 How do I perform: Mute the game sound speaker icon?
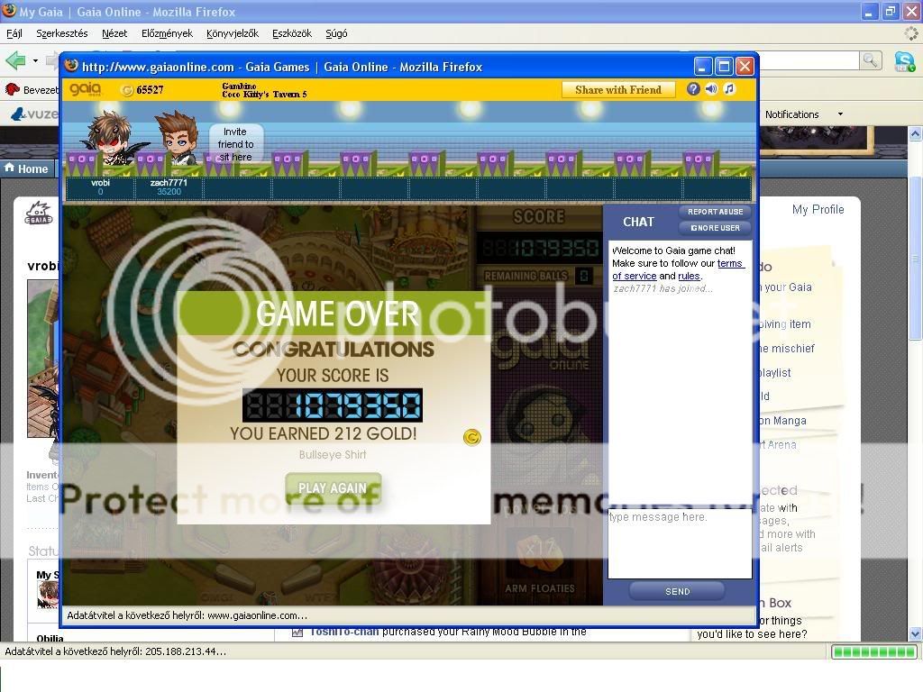click(x=711, y=89)
